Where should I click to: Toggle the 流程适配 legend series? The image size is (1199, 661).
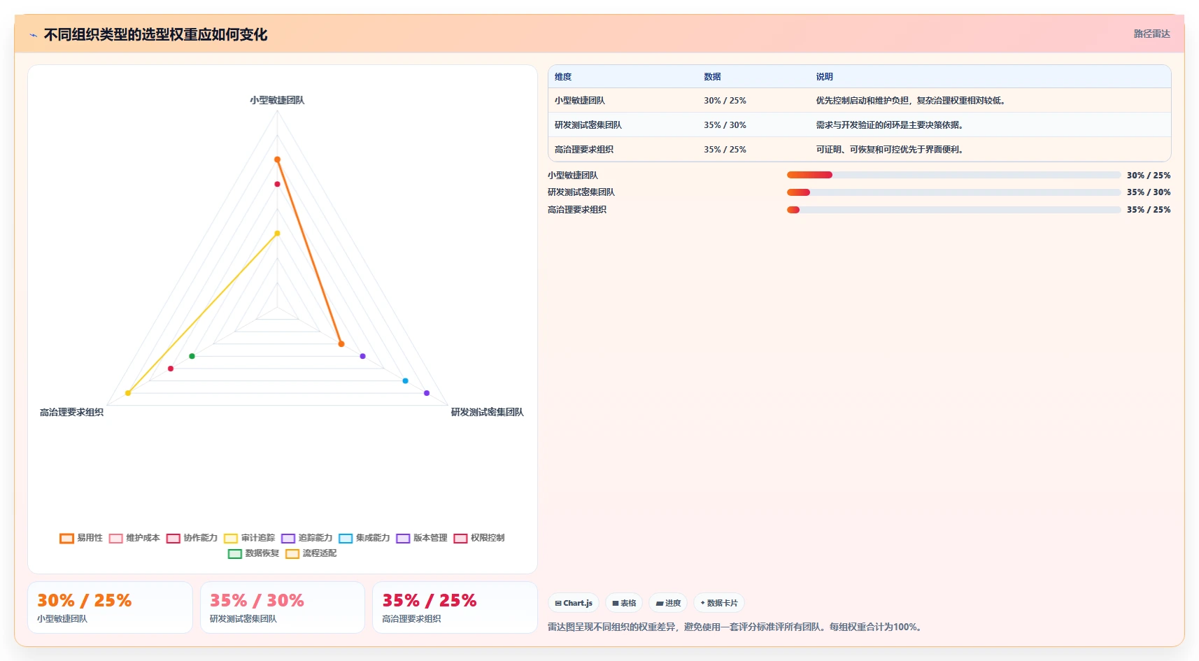[311, 553]
